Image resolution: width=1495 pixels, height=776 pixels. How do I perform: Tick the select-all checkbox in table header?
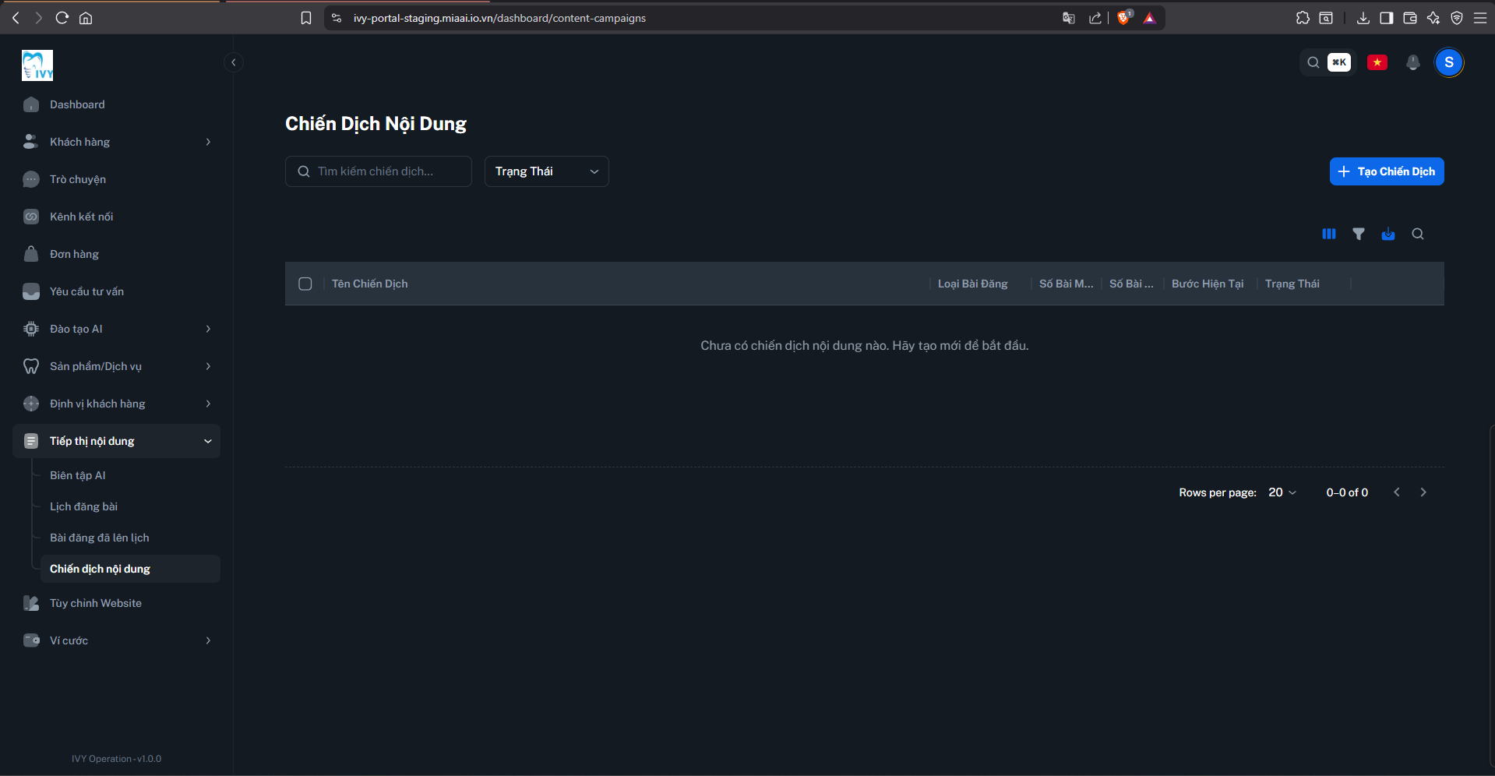(305, 284)
